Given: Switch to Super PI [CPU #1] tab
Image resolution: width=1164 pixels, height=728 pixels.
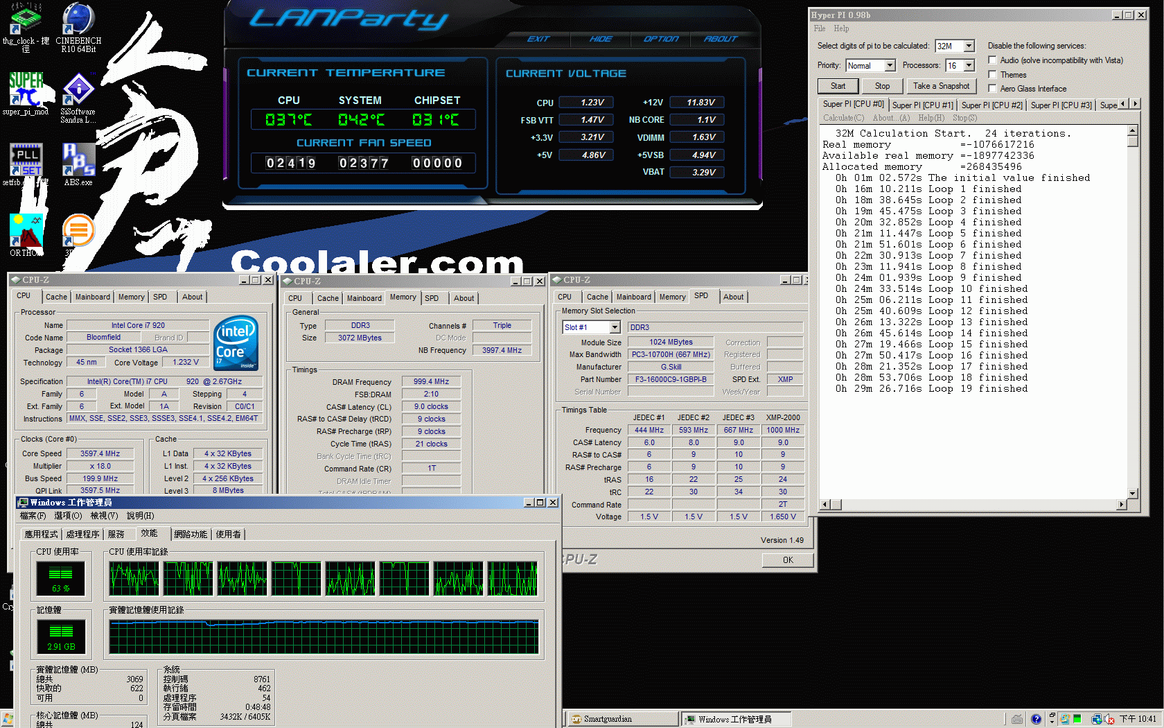Looking at the screenshot, I should [x=923, y=105].
